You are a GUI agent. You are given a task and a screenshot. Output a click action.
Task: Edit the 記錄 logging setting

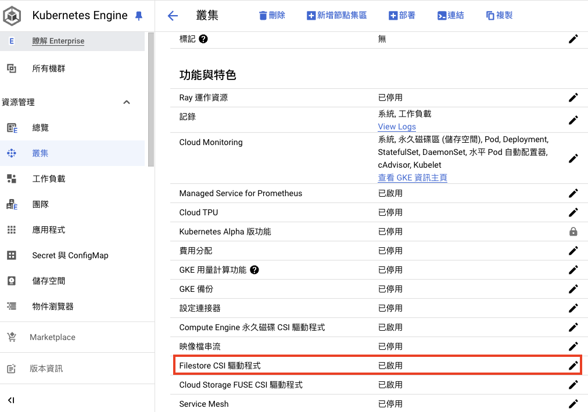(x=573, y=120)
